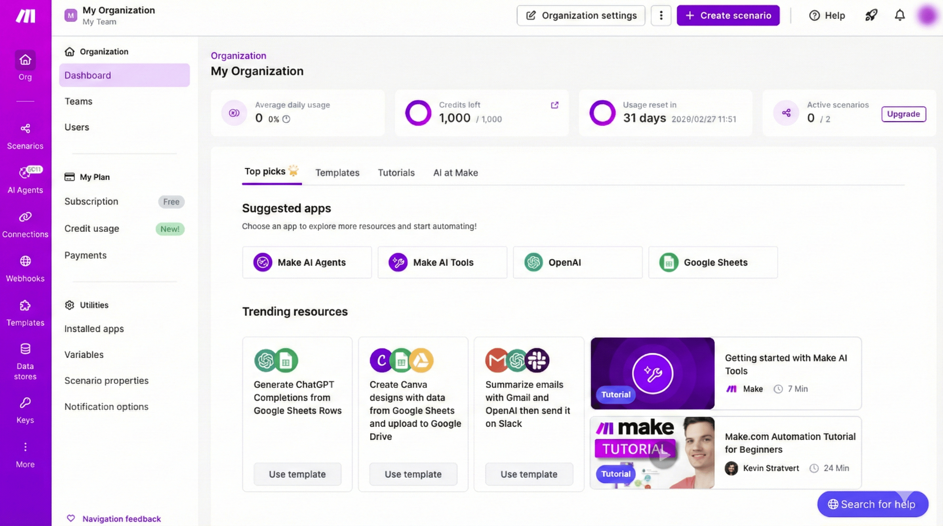
Task: Switch to the Templates tab
Action: [x=337, y=173]
